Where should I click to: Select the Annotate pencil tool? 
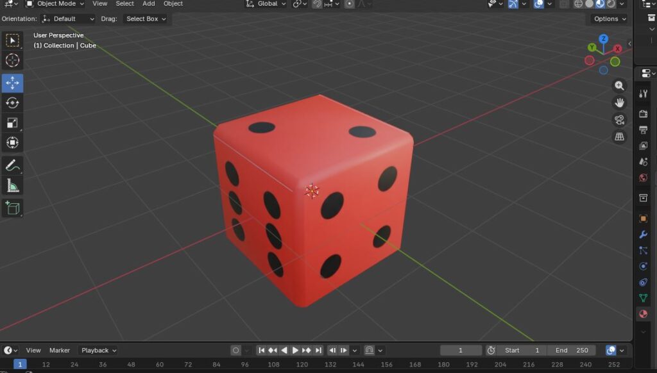[x=12, y=165]
